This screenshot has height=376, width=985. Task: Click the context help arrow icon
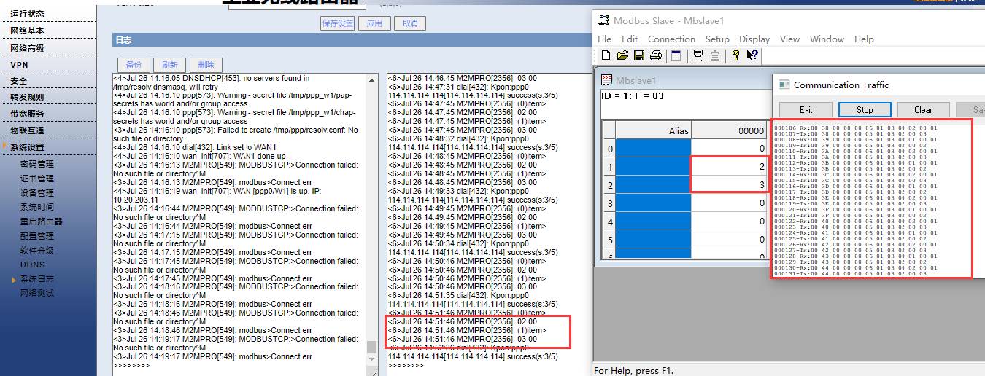tap(752, 56)
